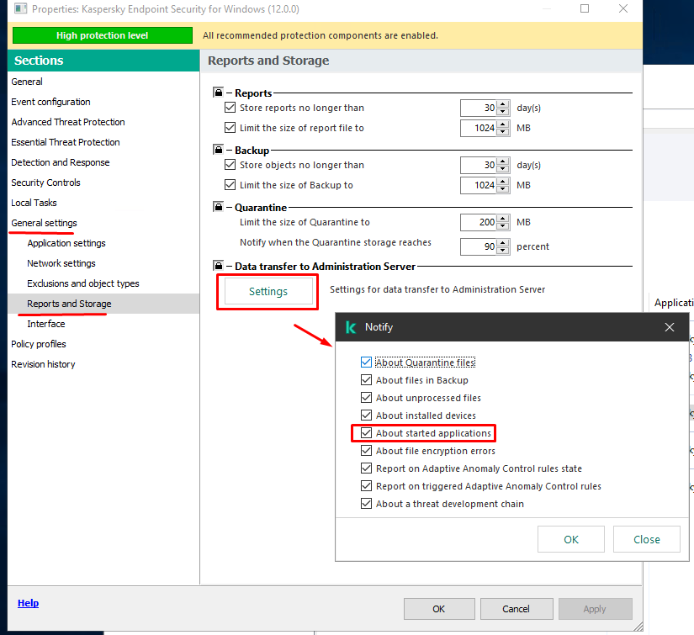Click the report days input field
Image resolution: width=694 pixels, height=635 pixels.
click(479, 108)
